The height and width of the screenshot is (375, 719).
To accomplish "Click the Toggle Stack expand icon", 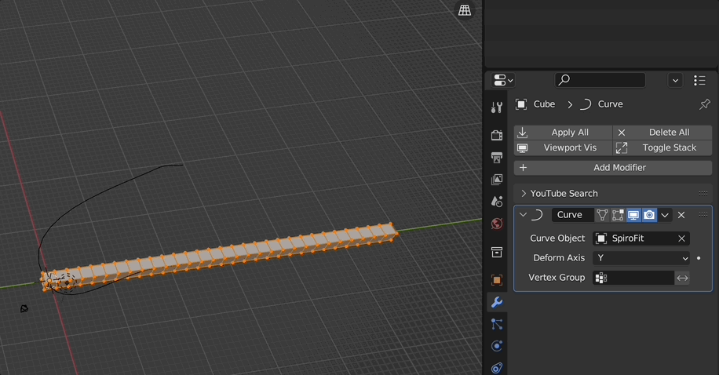I will pyautogui.click(x=622, y=147).
